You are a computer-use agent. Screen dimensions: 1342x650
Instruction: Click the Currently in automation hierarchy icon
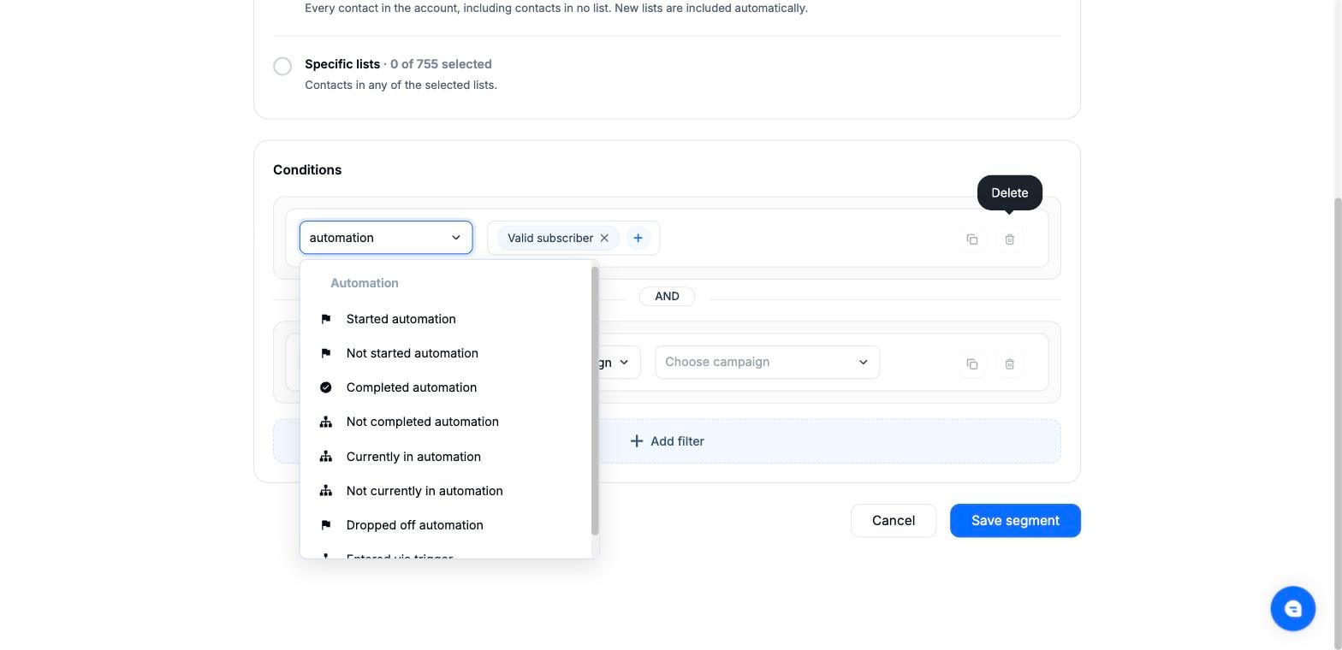326,457
